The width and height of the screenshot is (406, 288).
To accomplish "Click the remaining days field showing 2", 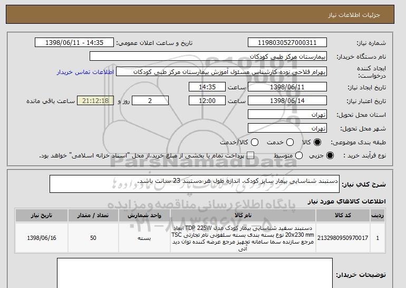I will pyautogui.click(x=150, y=101).
